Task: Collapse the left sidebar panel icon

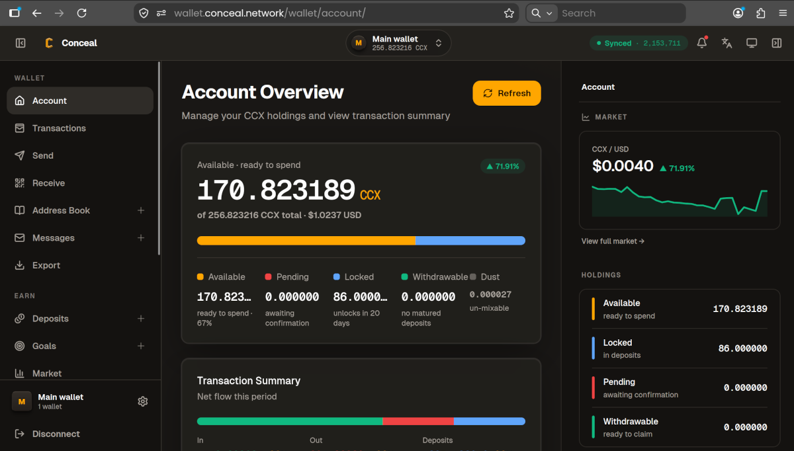Action: click(x=21, y=43)
